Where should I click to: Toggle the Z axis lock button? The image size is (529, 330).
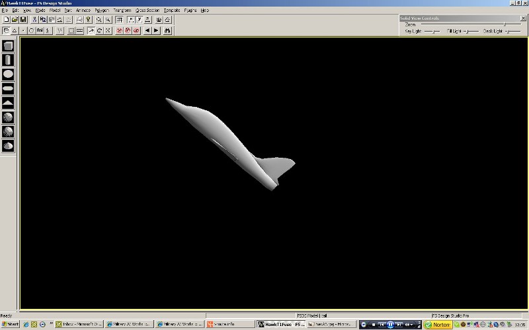(x=147, y=20)
